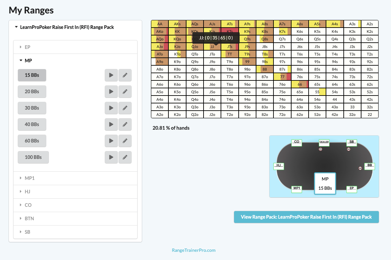This screenshot has height=260, width=391.
Task: Select the 77 cell in range grid
Action: (x=282, y=77)
